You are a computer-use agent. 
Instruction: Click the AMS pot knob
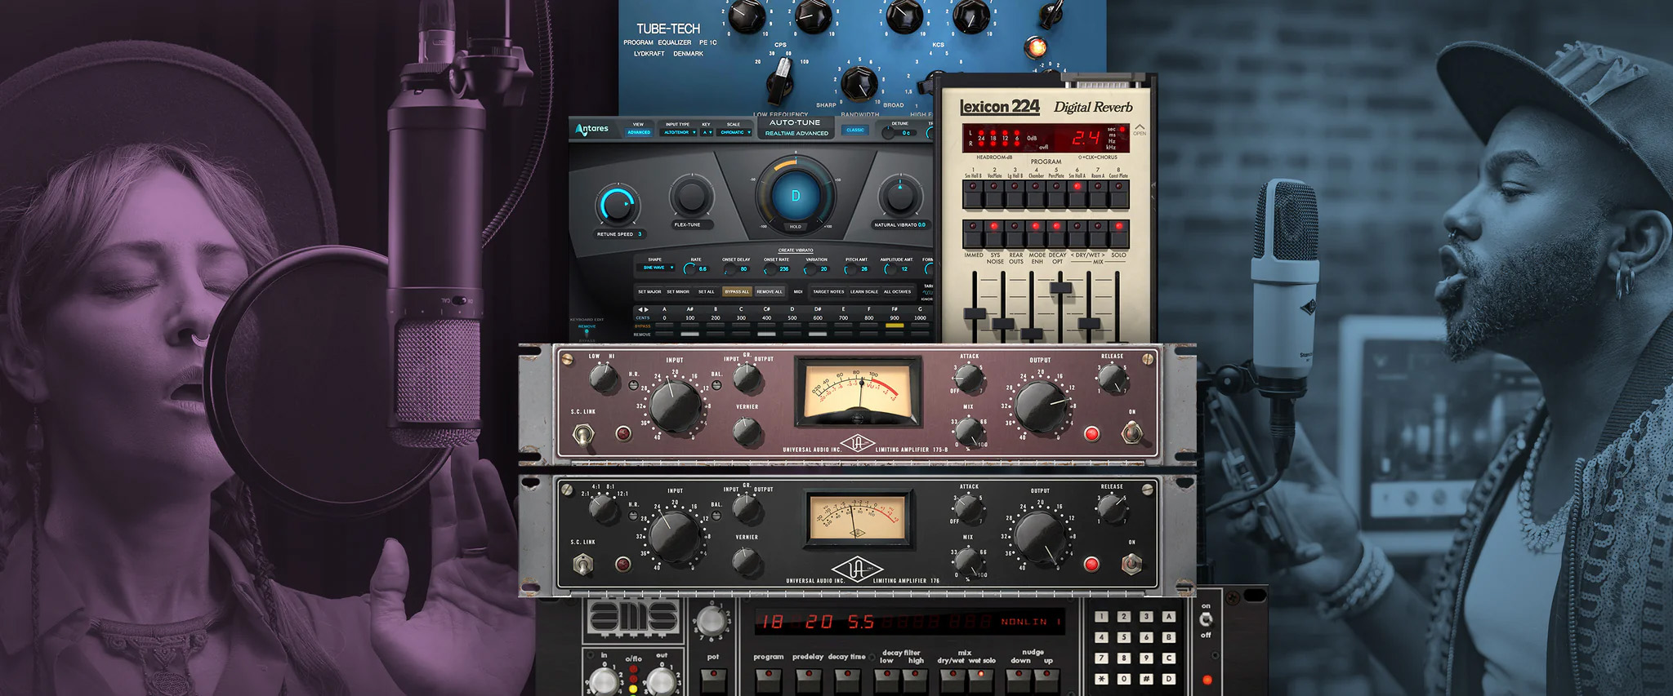712,622
